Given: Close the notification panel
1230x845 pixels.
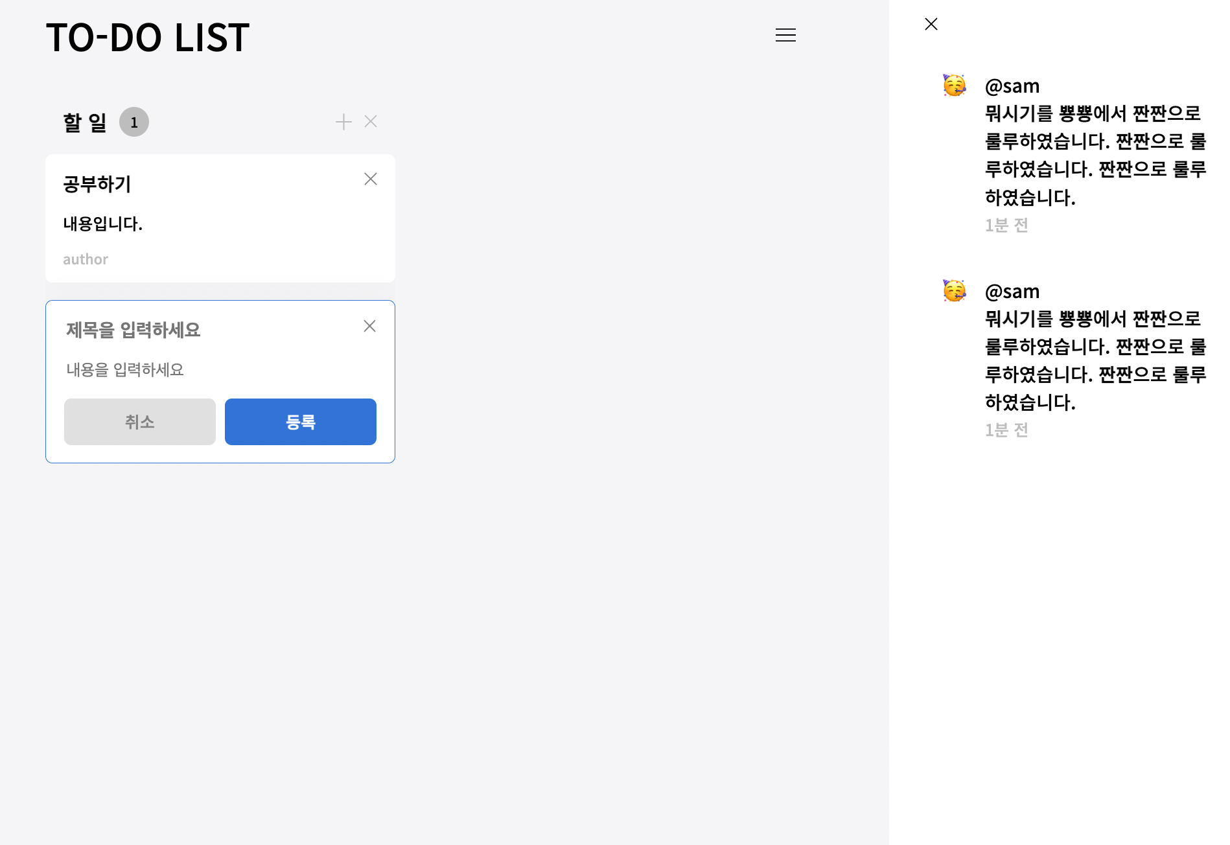Looking at the screenshot, I should coord(931,23).
